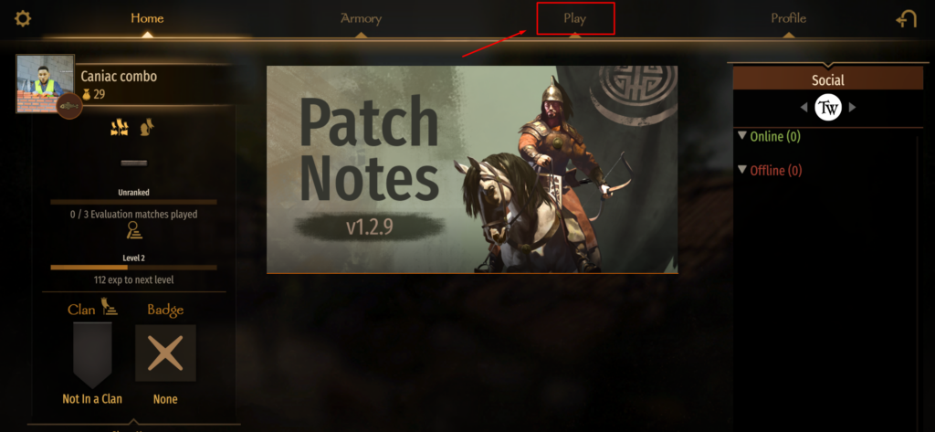Click the ranking podium icon

(x=134, y=230)
